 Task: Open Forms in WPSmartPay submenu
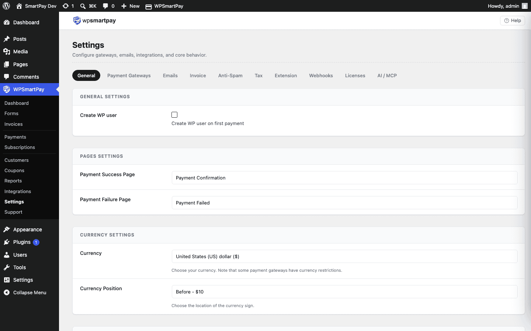[11, 114]
